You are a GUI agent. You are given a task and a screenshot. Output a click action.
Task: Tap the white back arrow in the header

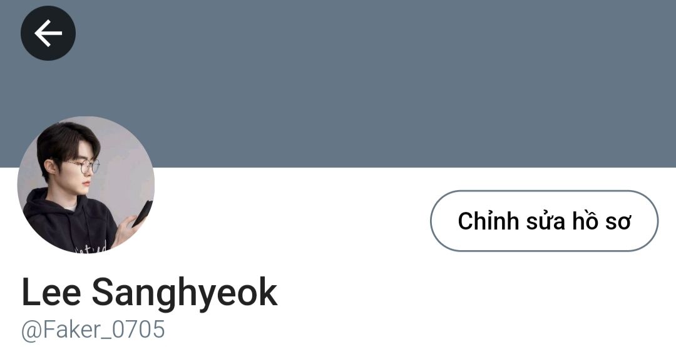(x=48, y=33)
